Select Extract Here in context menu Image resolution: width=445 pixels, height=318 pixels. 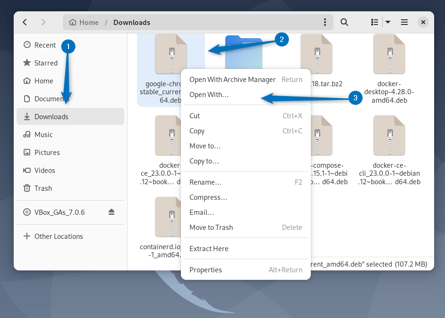pyautogui.click(x=209, y=249)
